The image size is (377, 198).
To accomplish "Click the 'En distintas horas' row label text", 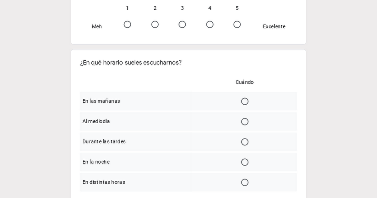I will click(x=104, y=182).
